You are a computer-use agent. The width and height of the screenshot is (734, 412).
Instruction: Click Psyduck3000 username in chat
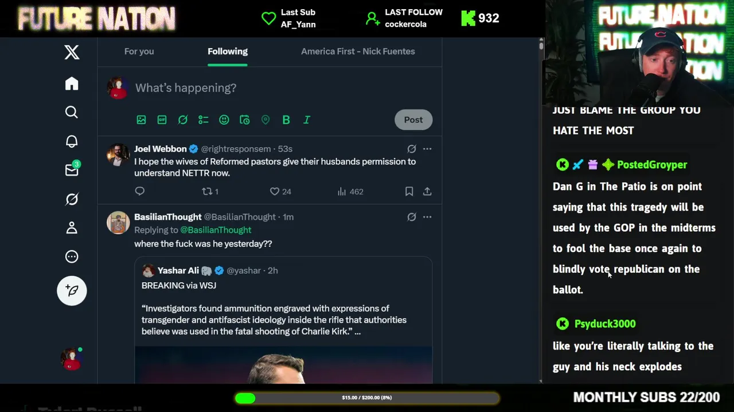(x=605, y=324)
